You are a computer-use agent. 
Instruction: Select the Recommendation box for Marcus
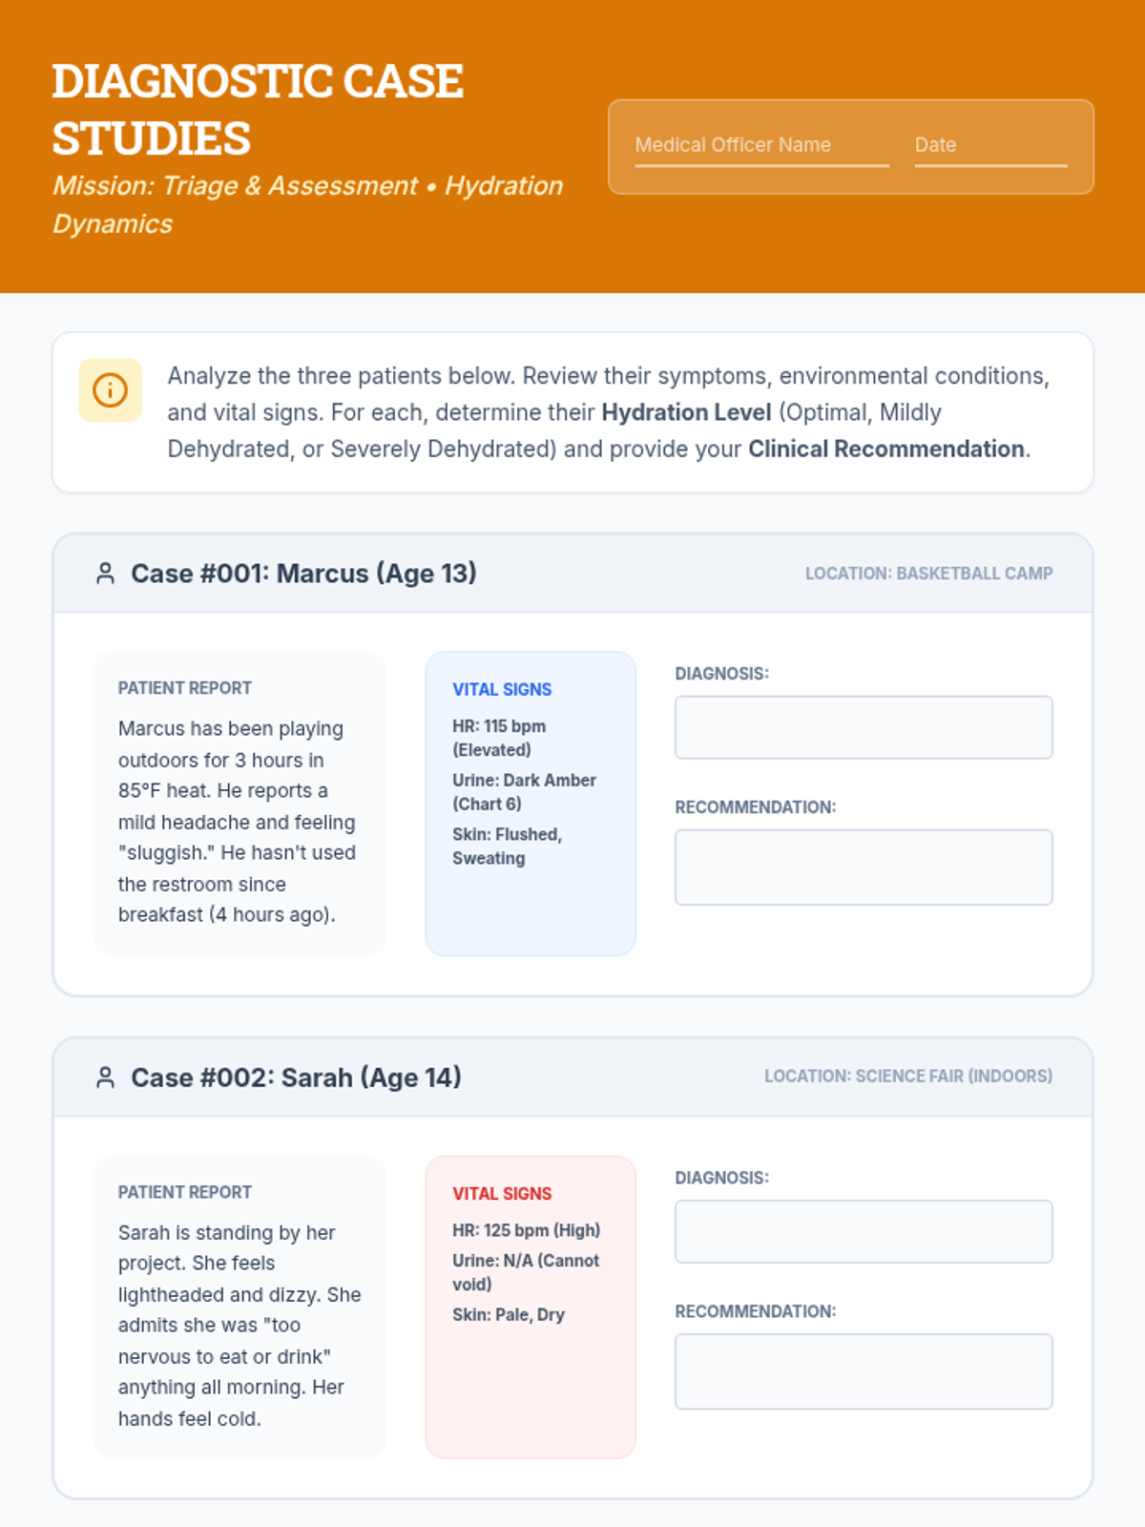tap(863, 867)
